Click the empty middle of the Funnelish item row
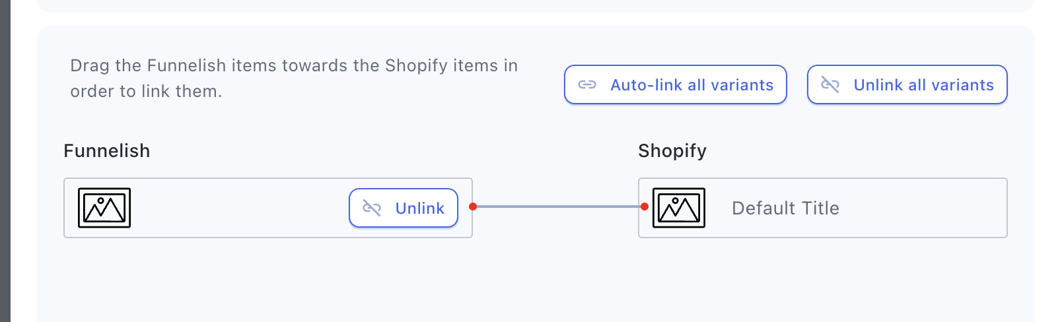1062x322 pixels. pyautogui.click(x=238, y=208)
